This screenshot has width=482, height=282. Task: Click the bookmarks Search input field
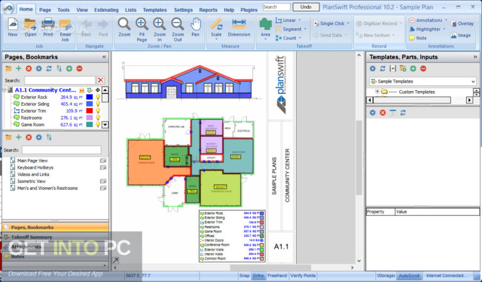62,150
